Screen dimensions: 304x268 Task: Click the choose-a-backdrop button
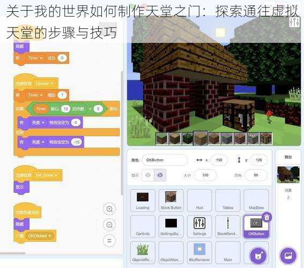288,256
